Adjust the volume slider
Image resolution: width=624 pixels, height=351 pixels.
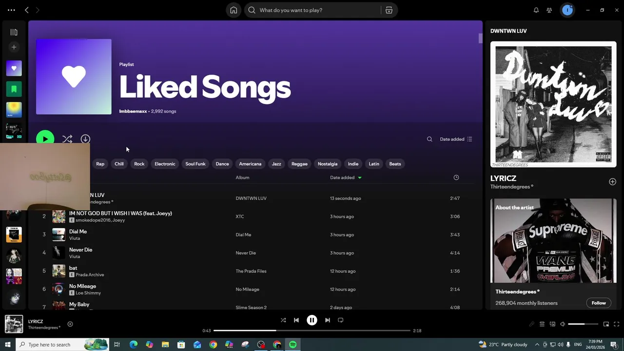pyautogui.click(x=583, y=324)
